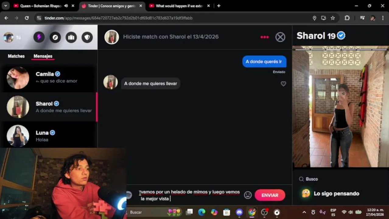Click Sharol's profile photo
The image size is (389, 219).
[340, 107]
